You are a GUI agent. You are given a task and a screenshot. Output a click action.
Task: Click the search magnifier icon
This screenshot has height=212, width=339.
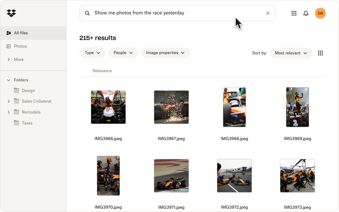pyautogui.click(x=87, y=13)
